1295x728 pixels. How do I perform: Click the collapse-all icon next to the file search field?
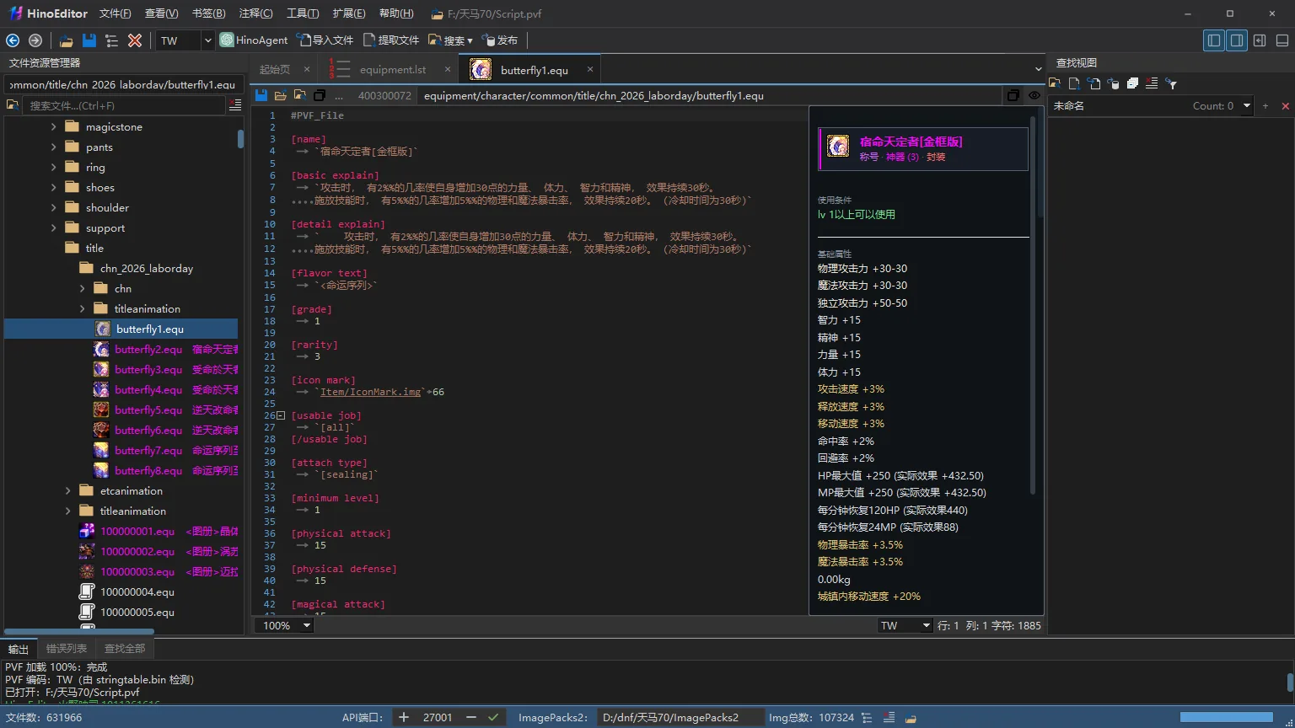pyautogui.click(x=235, y=105)
